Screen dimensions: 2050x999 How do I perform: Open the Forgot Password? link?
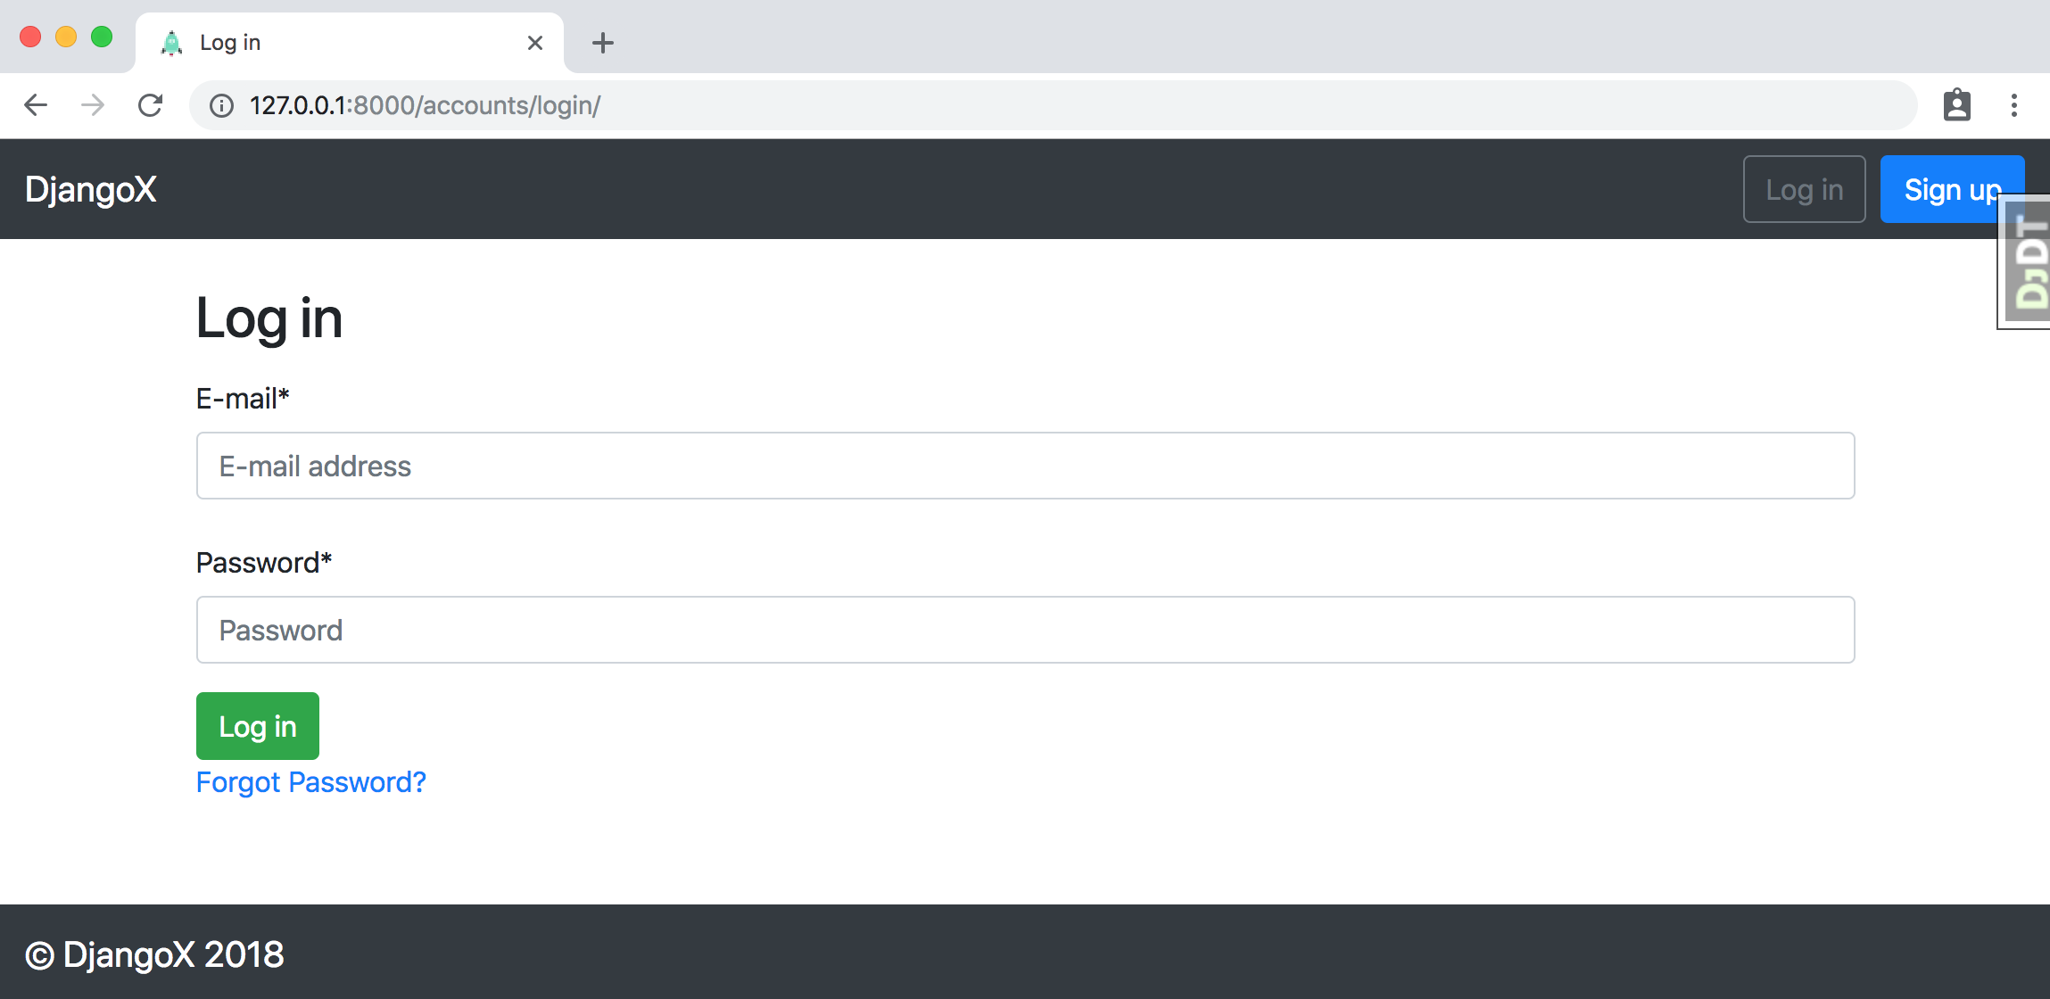(311, 782)
